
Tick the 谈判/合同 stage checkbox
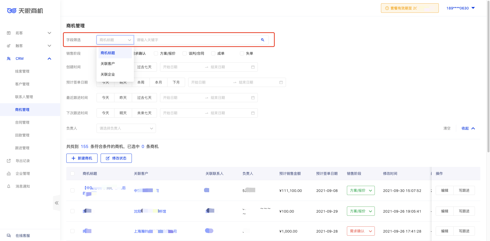(x=185, y=53)
